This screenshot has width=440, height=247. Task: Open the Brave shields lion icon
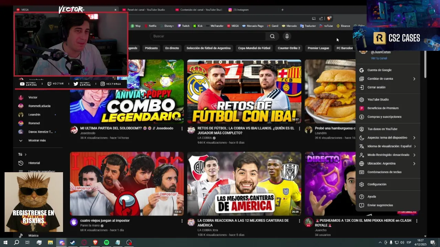(x=329, y=19)
